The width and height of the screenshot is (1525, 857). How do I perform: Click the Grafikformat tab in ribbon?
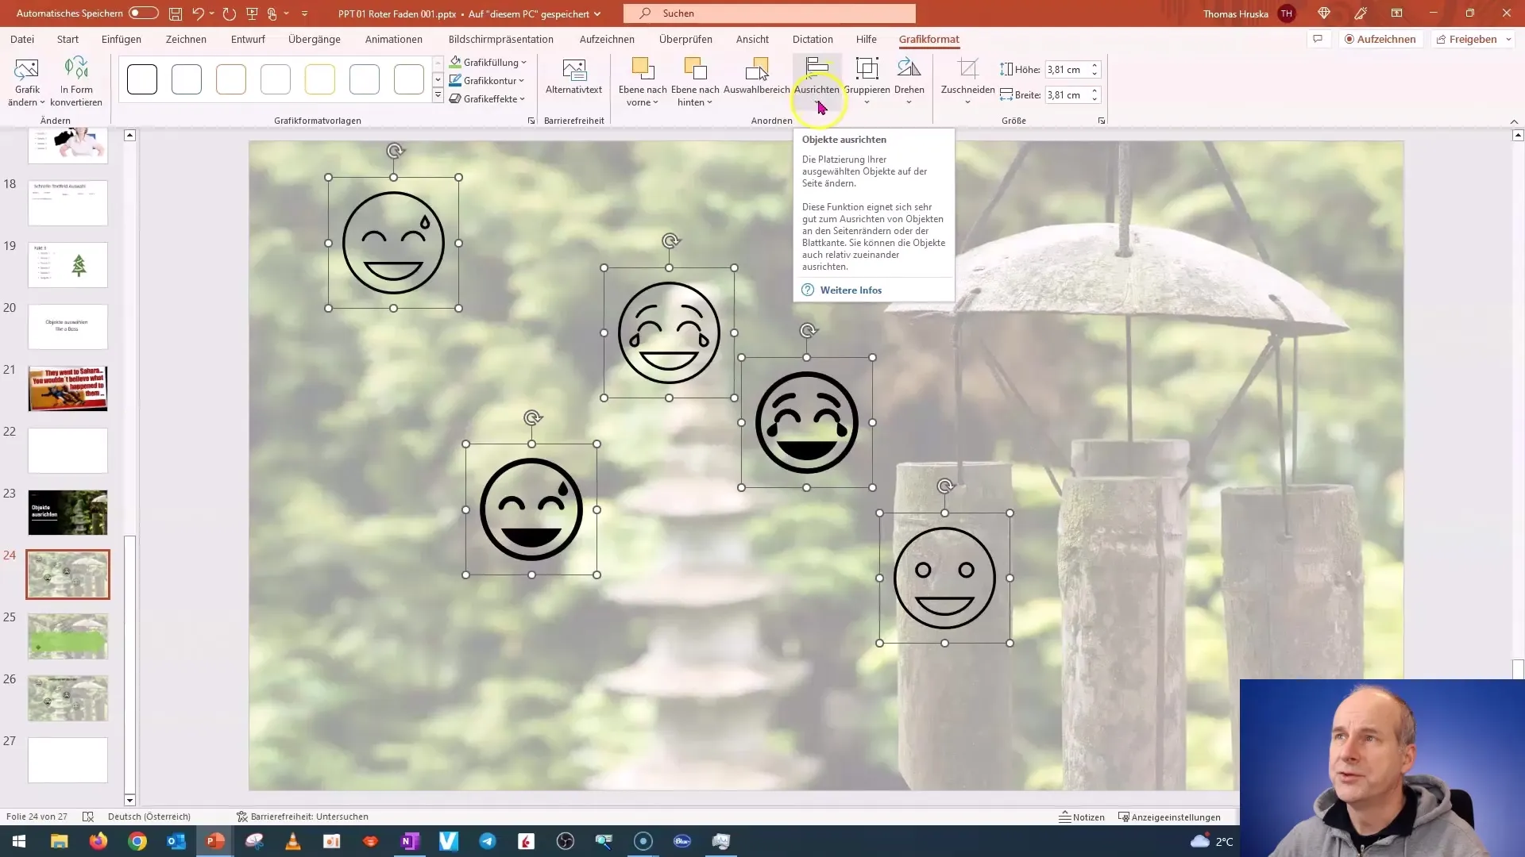pos(929,39)
